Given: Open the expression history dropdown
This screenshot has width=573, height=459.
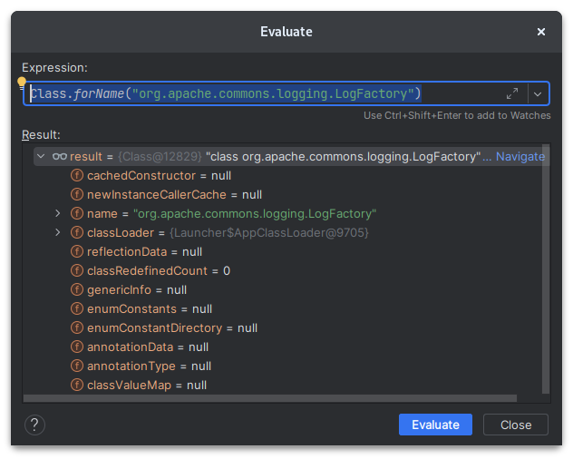Looking at the screenshot, I should 538,93.
